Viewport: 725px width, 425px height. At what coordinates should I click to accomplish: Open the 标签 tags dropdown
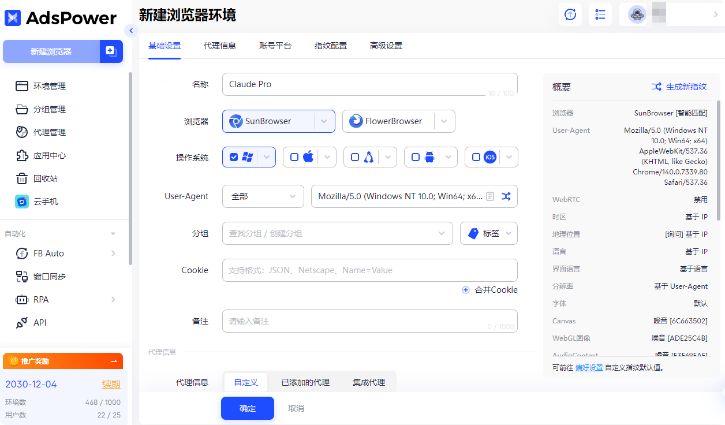[x=489, y=233]
